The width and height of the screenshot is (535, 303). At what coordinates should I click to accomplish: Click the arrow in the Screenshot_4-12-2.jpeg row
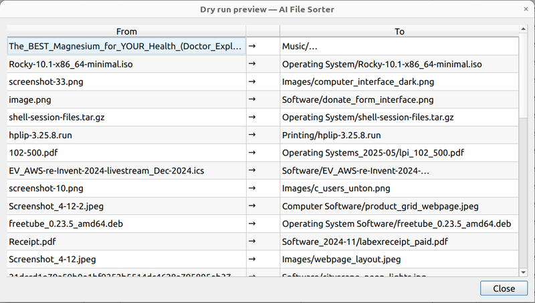[251, 206]
